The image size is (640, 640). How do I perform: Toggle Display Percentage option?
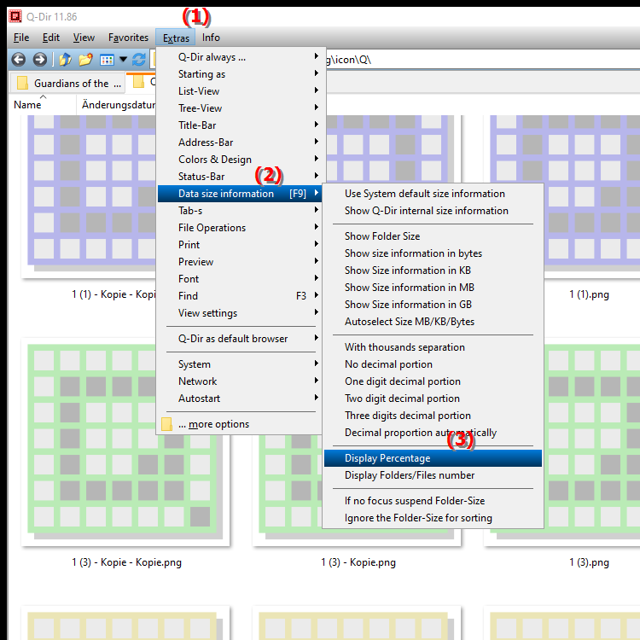click(x=433, y=458)
